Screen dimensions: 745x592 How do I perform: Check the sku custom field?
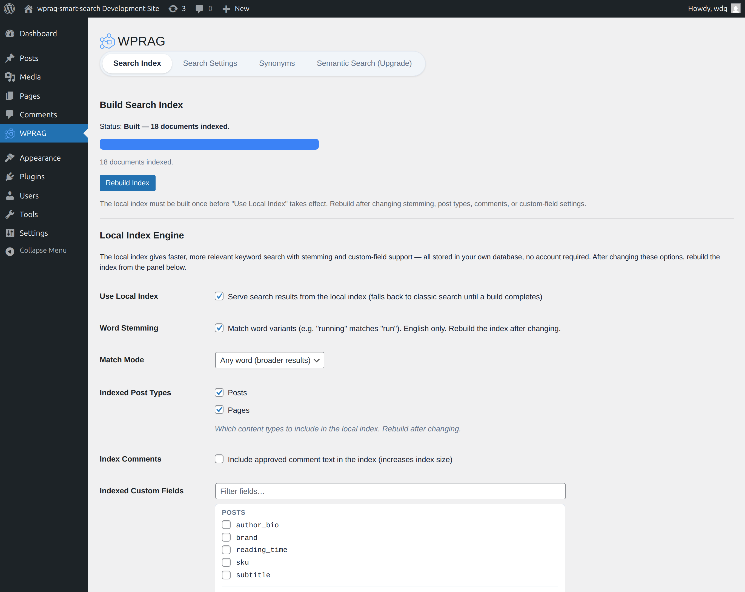[x=226, y=562]
